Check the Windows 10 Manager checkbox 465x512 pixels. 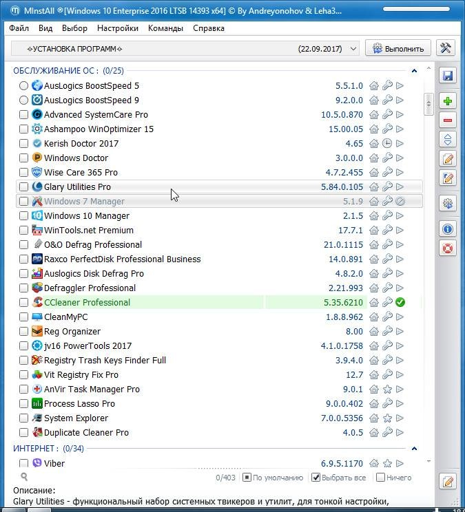23,216
